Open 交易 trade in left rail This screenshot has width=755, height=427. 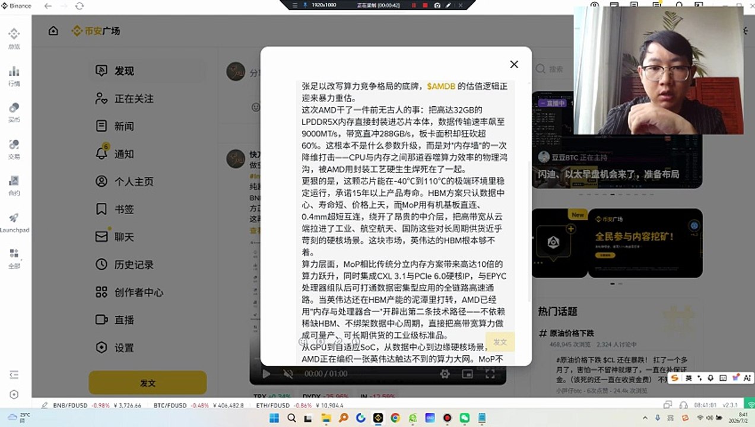[14, 149]
